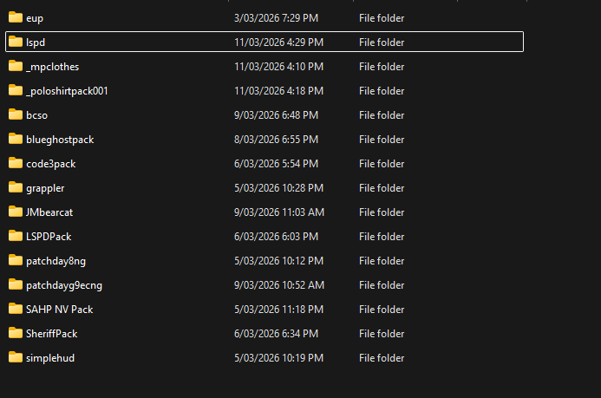Click the LSPDPack folder name
Viewport: 601px width, 398px height.
pyautogui.click(x=49, y=237)
